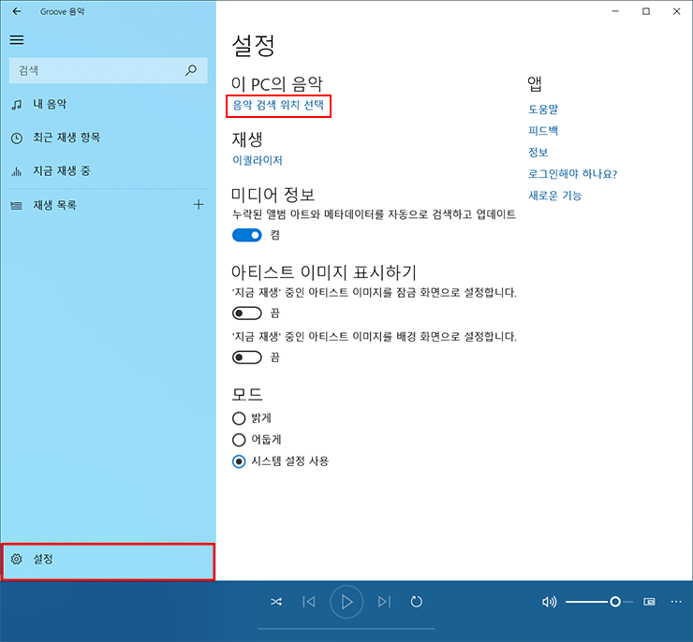
Task: Click the 로그인해야 하나요? link
Action: tap(572, 174)
